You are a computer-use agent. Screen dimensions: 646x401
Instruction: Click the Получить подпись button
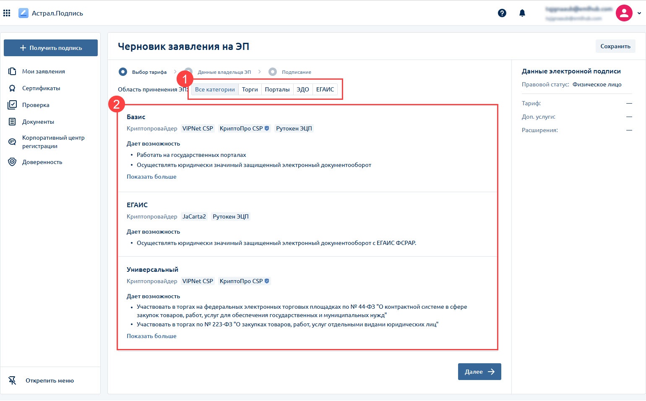coord(51,48)
